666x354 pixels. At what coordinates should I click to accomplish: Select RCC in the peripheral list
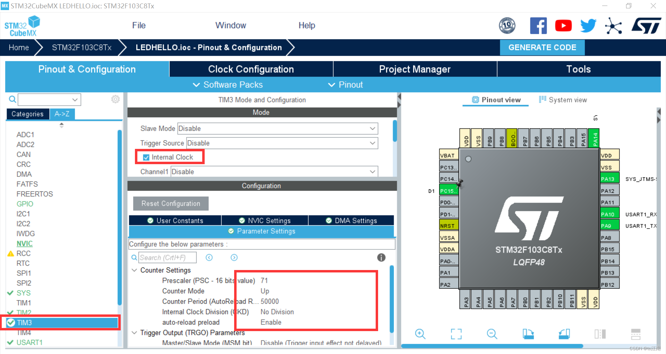coord(24,253)
